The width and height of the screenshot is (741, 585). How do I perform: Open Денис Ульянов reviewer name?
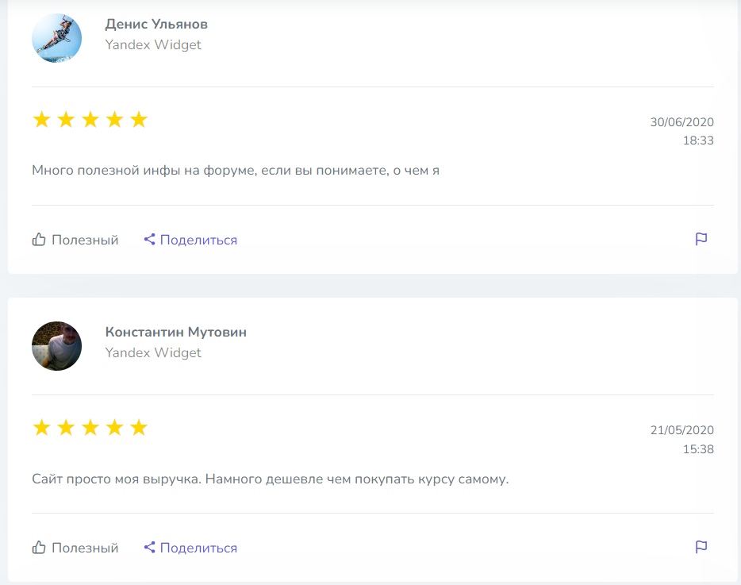tap(156, 25)
